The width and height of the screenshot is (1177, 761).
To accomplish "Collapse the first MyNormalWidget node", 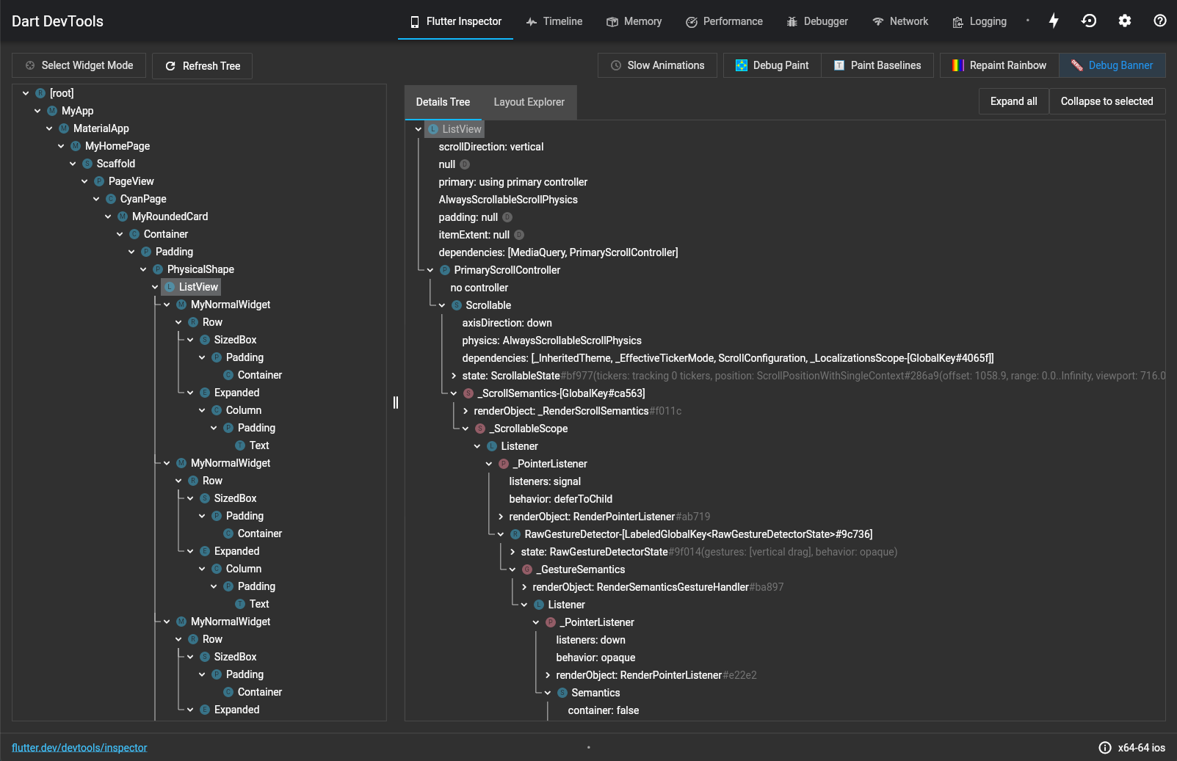I will point(167,305).
